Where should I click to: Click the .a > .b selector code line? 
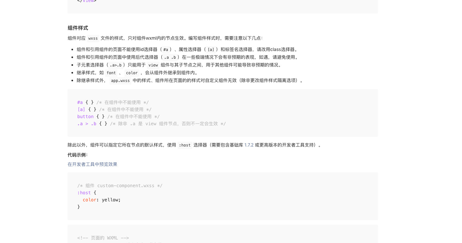pyautogui.click(x=152, y=124)
